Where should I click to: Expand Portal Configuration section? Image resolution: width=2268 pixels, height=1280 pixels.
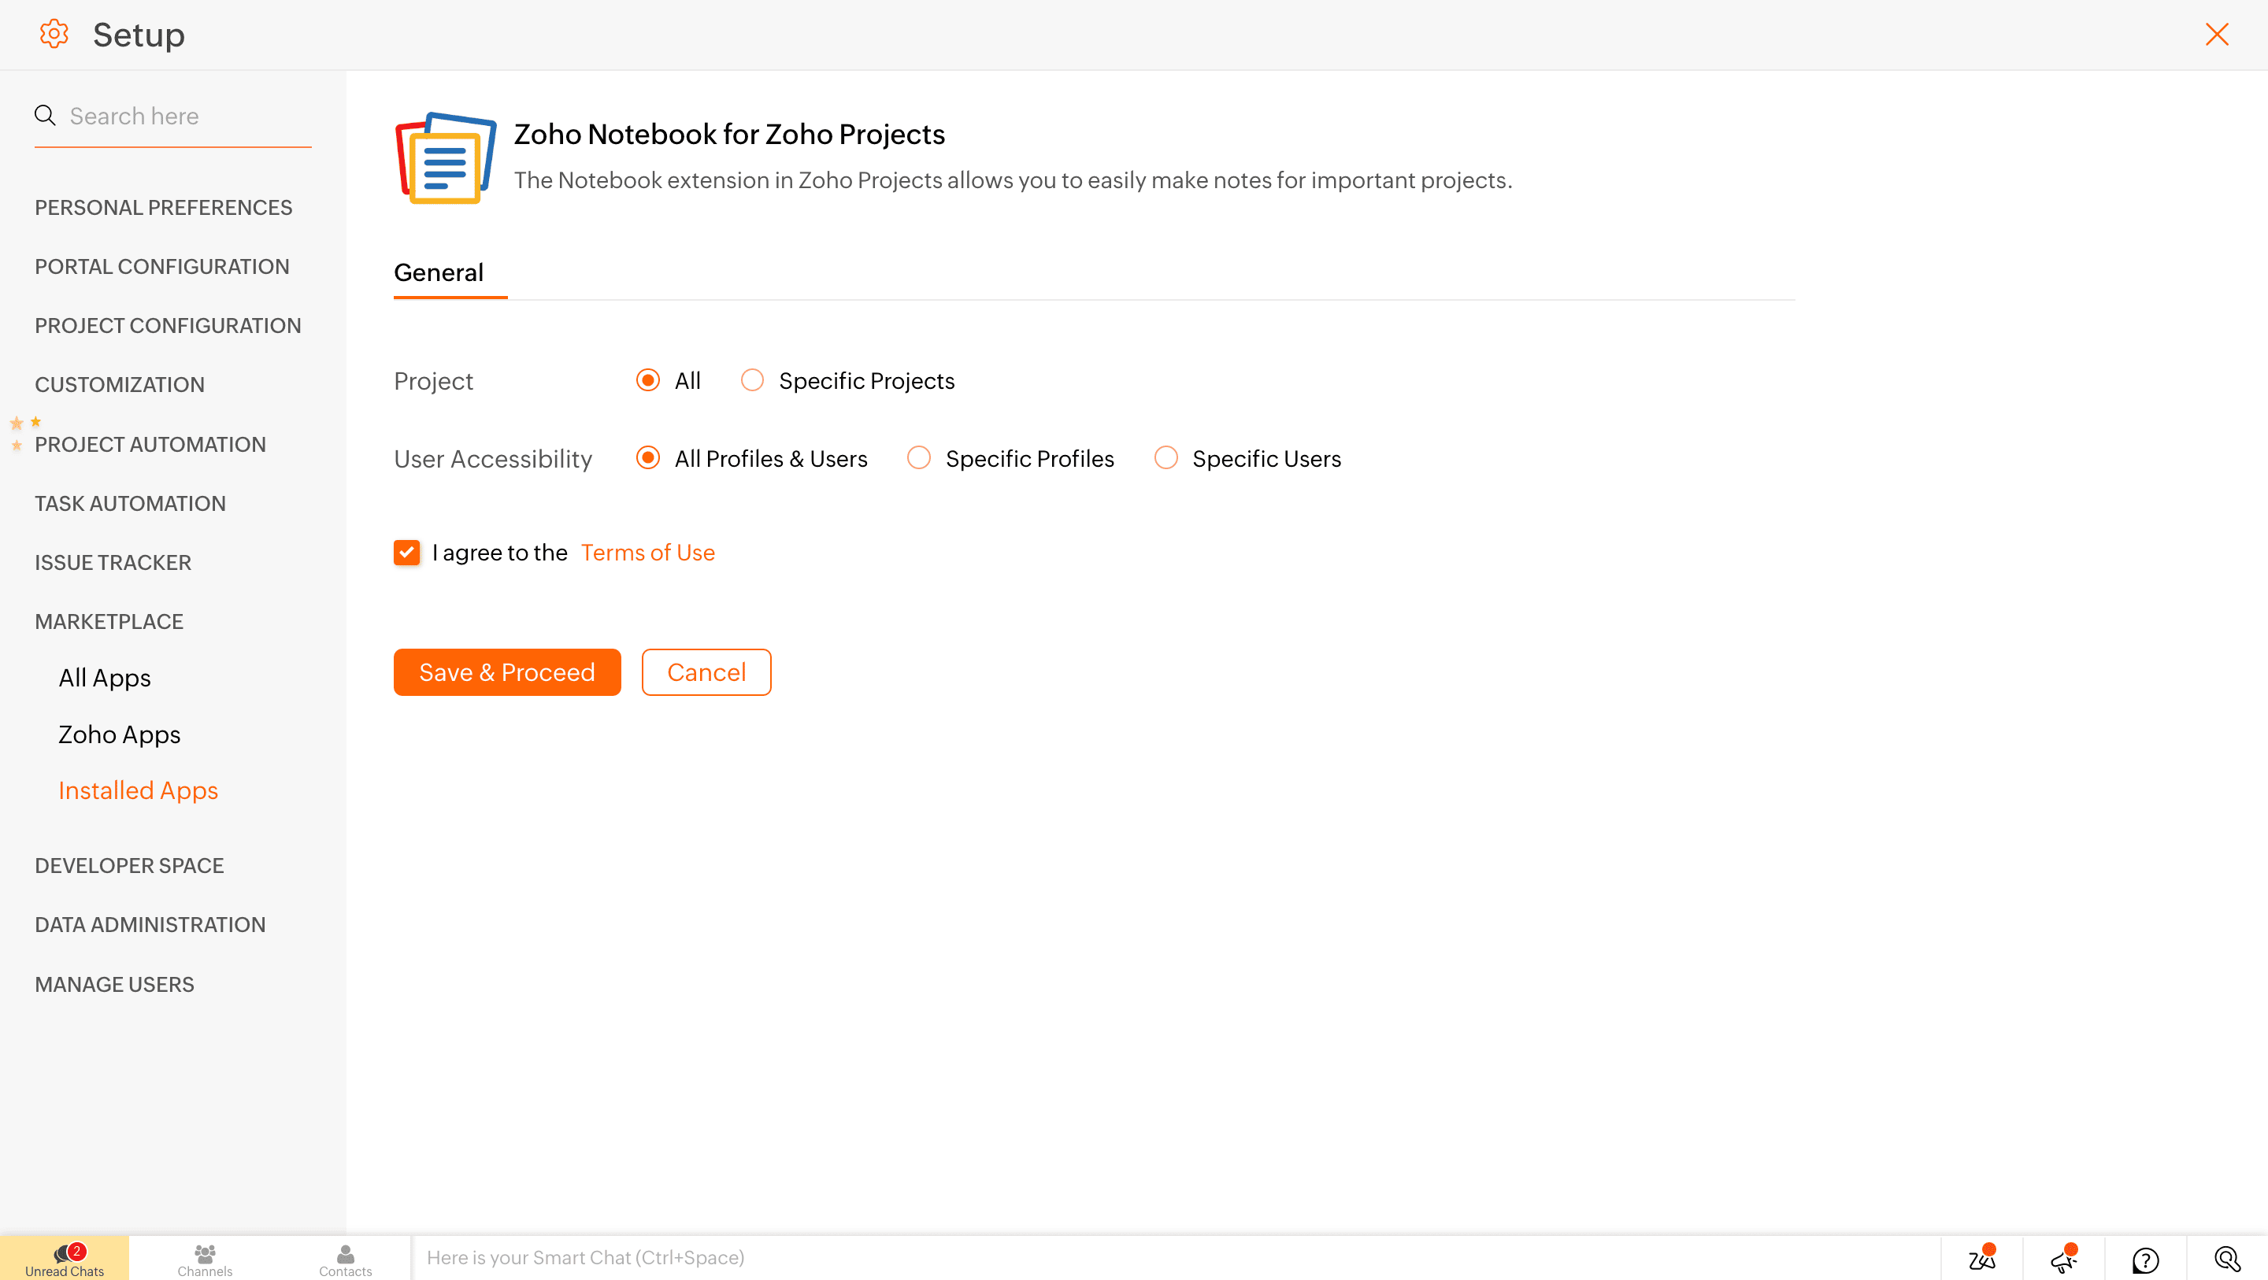[x=162, y=266]
